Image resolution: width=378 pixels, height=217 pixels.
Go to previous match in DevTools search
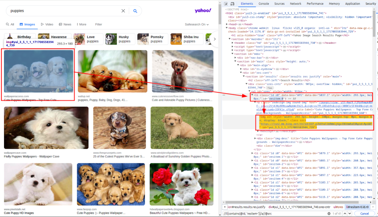[x=345, y=213]
